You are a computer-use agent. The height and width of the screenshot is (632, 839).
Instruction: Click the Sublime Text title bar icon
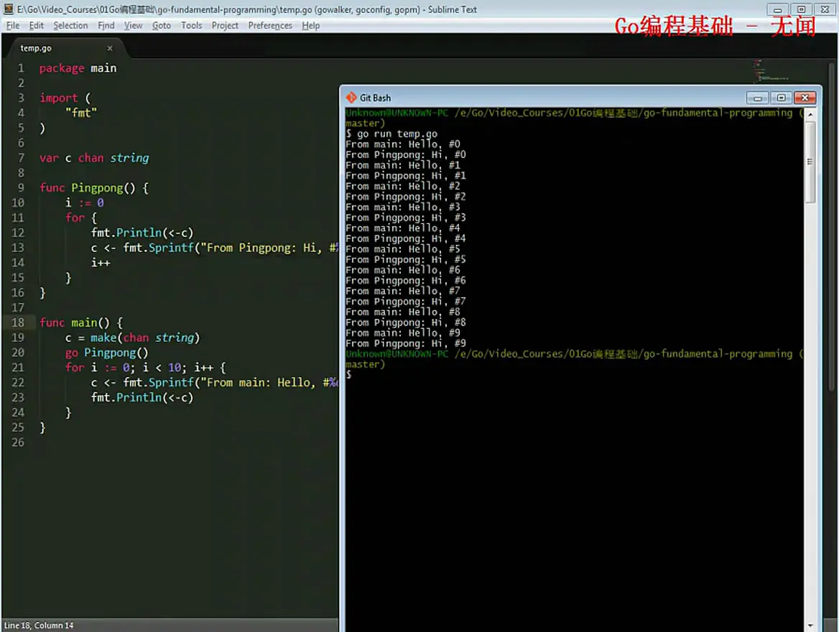pyautogui.click(x=9, y=9)
